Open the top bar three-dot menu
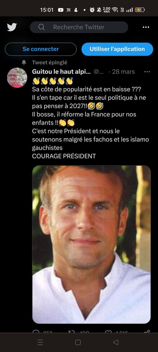The height and width of the screenshot is (352, 158). click(x=146, y=27)
